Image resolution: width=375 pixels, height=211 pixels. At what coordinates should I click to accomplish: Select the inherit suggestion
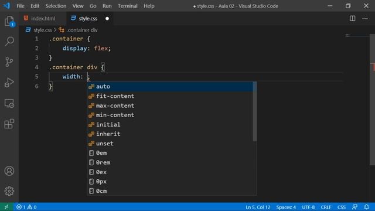point(170,134)
